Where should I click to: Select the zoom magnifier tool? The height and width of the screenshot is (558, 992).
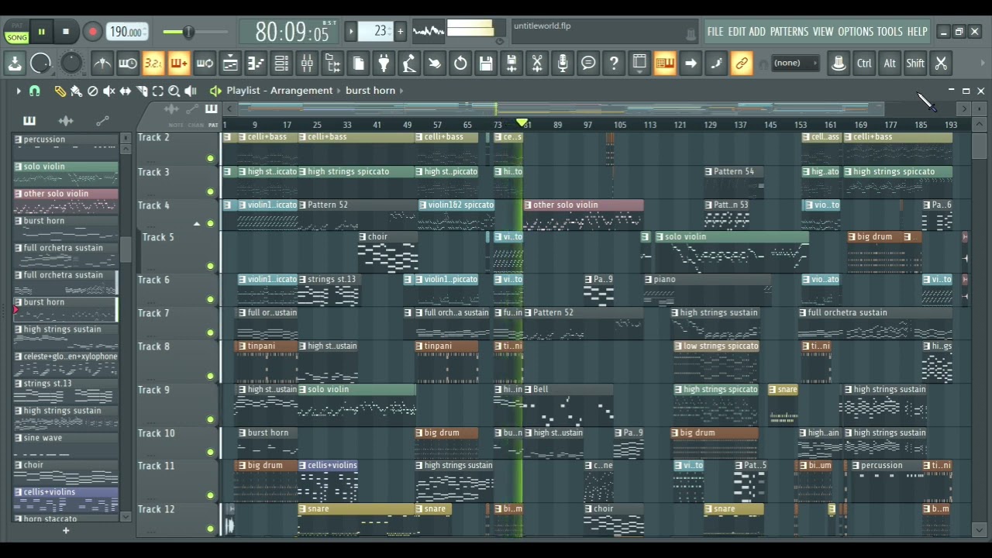pyautogui.click(x=174, y=91)
